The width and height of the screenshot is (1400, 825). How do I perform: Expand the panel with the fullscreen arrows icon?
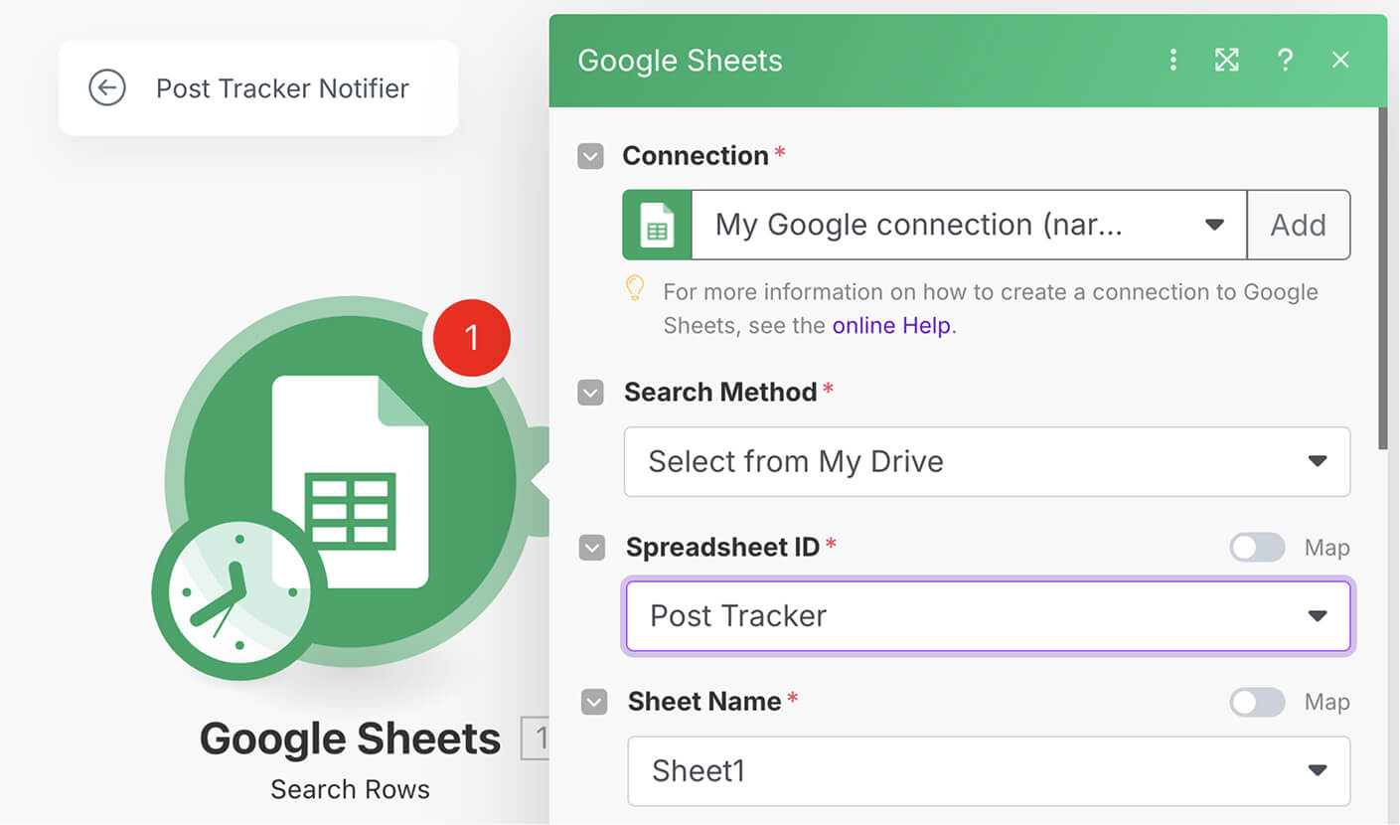pos(1227,60)
